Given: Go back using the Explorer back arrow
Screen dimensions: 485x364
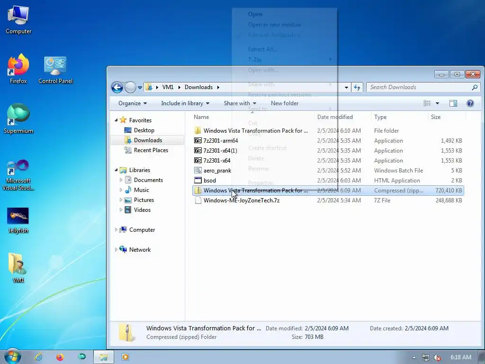Looking at the screenshot, I should coord(117,87).
